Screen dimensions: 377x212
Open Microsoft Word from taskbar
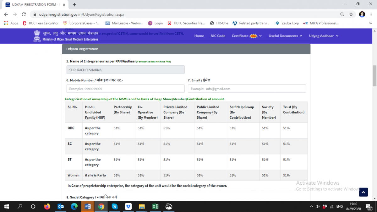tap(87, 206)
